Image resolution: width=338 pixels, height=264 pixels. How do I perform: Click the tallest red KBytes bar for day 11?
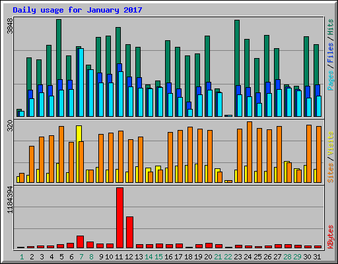click(119, 218)
